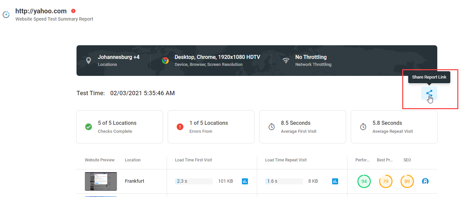The width and height of the screenshot is (464, 197).
Task: Click the speedometer logo beside yahoo.com title
Action: [6, 15]
